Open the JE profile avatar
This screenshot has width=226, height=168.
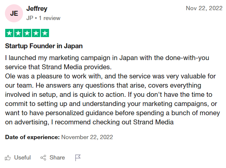coord(14,13)
